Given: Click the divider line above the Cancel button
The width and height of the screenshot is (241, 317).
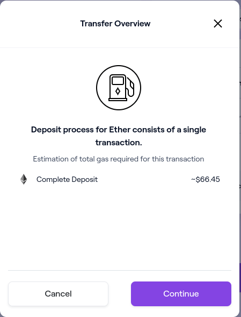Looking at the screenshot, I should point(120,270).
